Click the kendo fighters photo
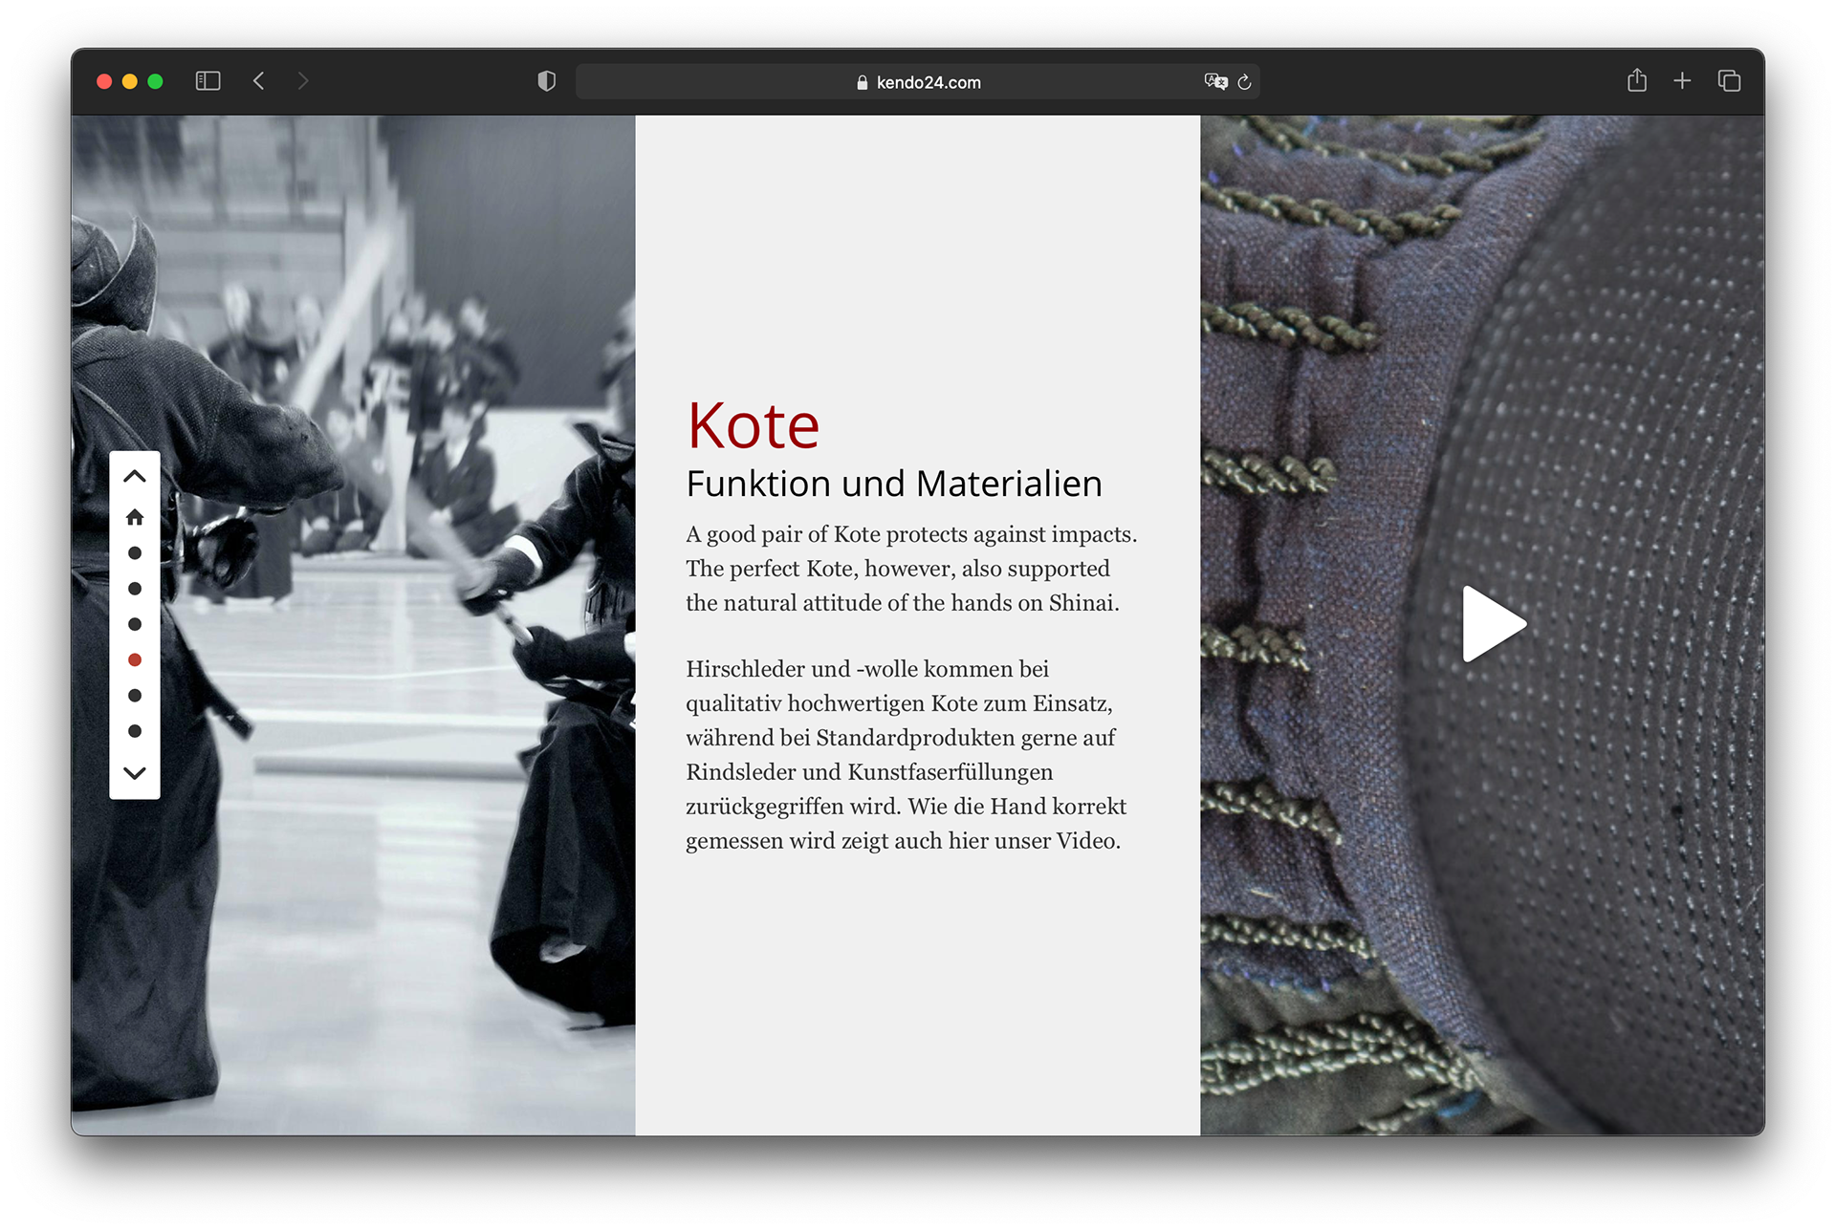 pos(382,669)
